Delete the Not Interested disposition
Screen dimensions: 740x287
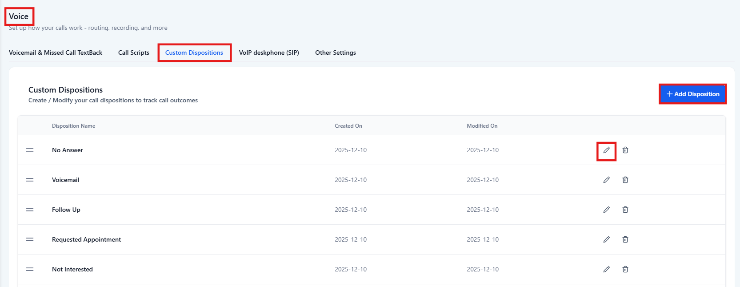coord(625,270)
